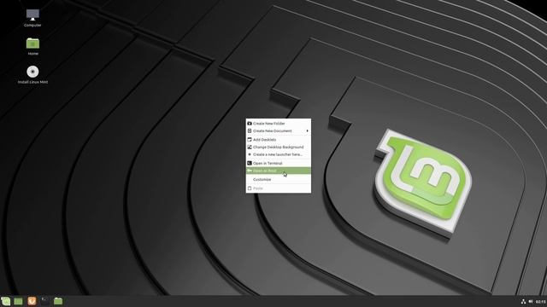
Task: Select Change Desktop Background
Action: [x=279, y=147]
